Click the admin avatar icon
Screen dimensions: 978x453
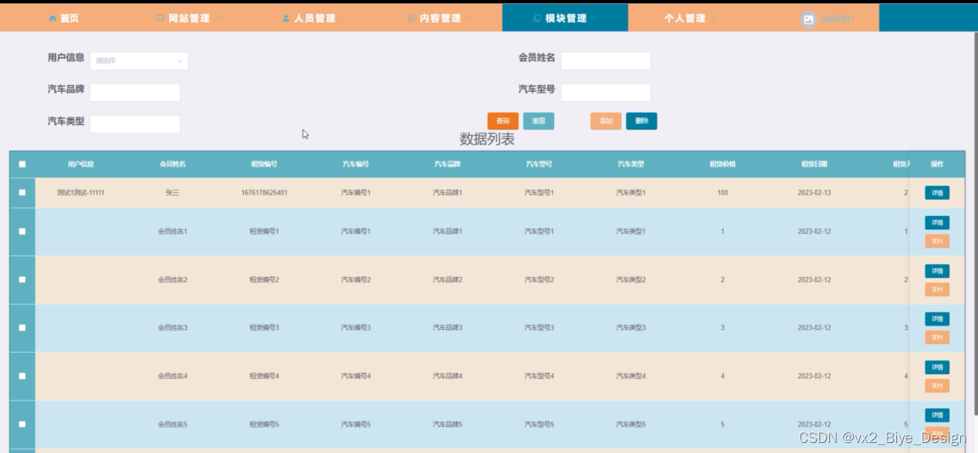click(x=808, y=20)
